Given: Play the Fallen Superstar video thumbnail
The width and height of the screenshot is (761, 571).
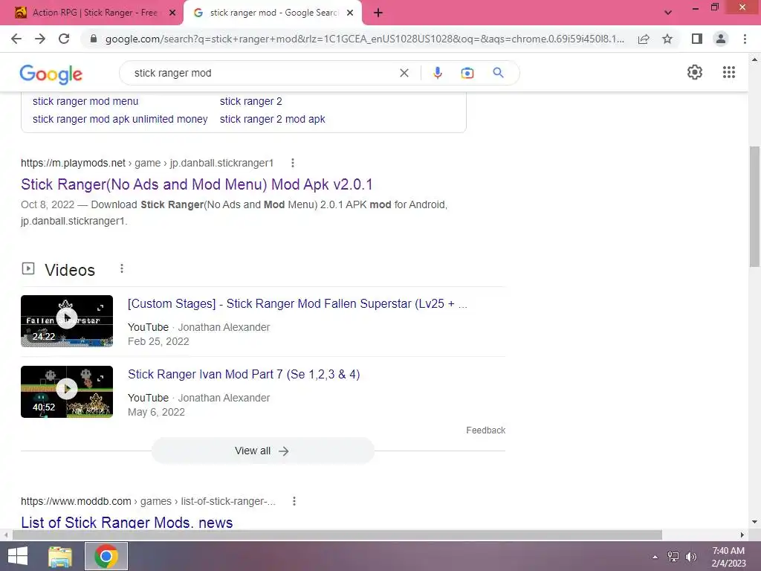Looking at the screenshot, I should click(x=67, y=321).
